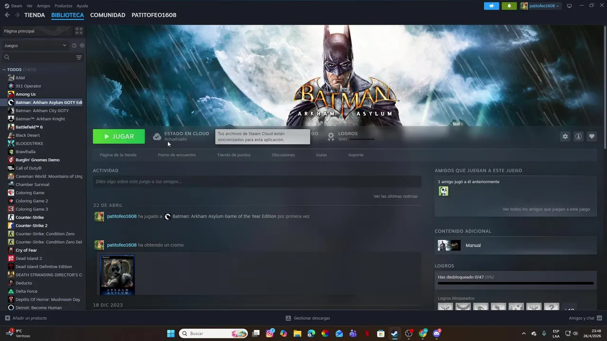The image size is (607, 341).
Task: Open Netflix from the Windows taskbar
Action: (367, 333)
